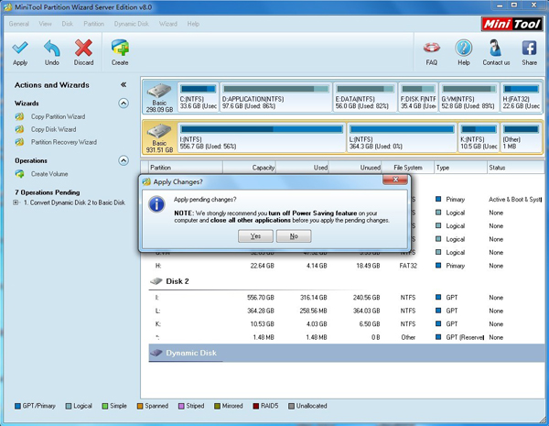Open the Help question mark icon
Image resolution: width=549 pixels, height=426 pixels.
pyautogui.click(x=464, y=48)
